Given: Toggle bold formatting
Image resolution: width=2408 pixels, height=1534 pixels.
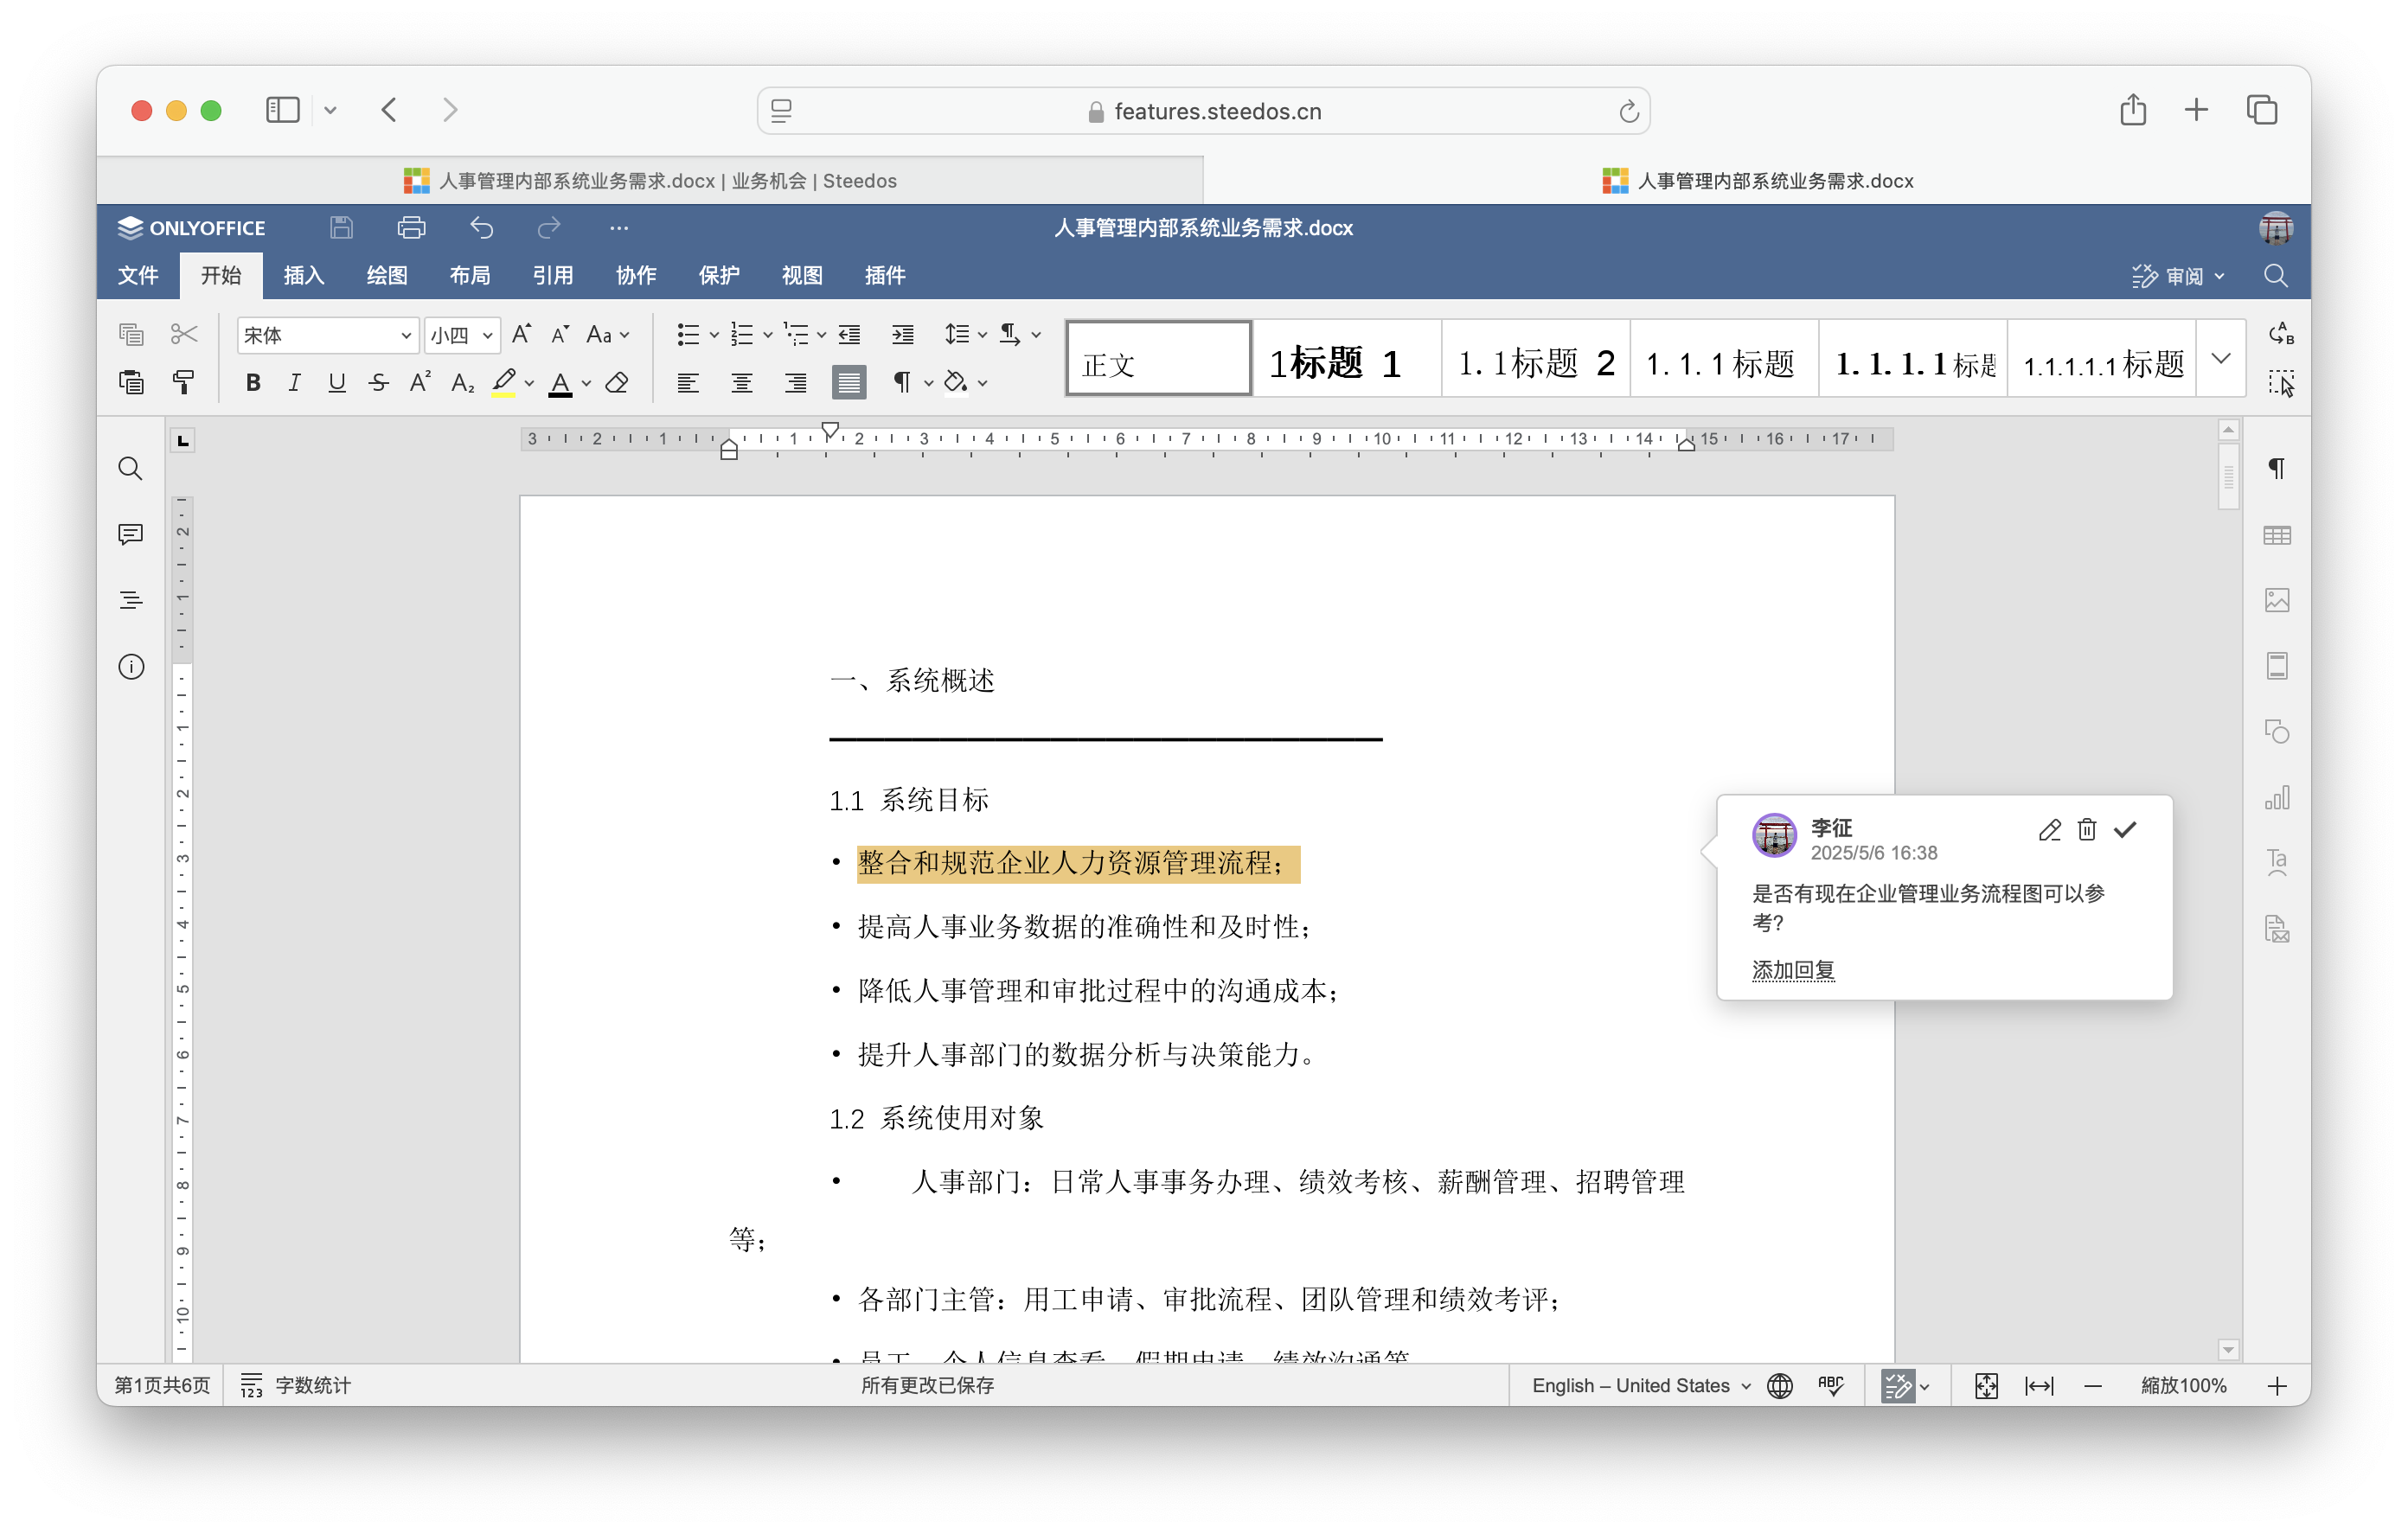Looking at the screenshot, I should click(253, 382).
